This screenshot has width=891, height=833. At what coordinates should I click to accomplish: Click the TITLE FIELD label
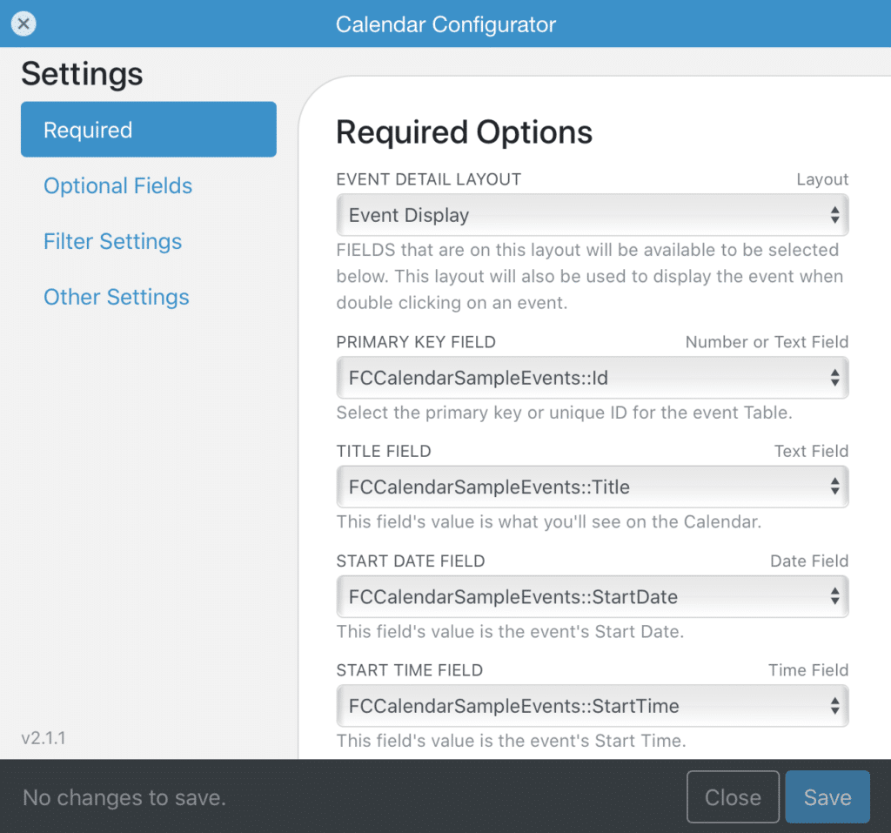384,451
